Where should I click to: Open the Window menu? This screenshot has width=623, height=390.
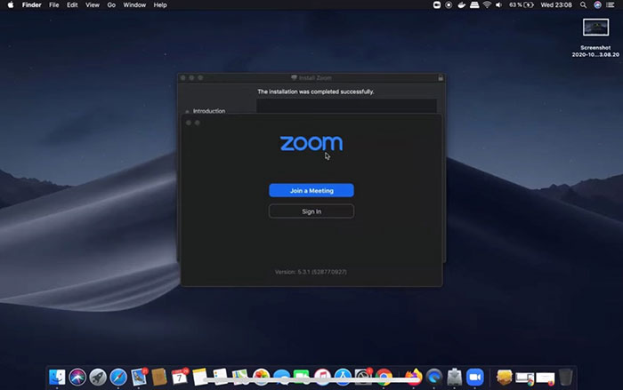(134, 5)
